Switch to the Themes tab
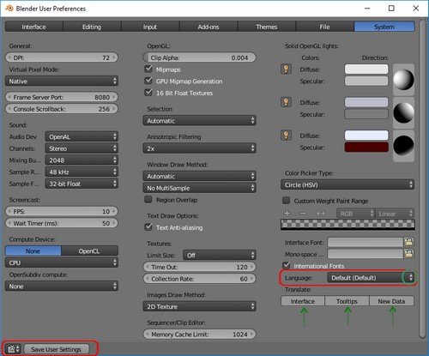Screen dimensions: 429x356 [x=267, y=27]
